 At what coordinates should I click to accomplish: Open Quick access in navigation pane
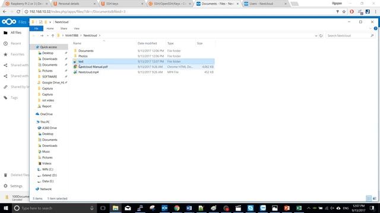(x=49, y=47)
